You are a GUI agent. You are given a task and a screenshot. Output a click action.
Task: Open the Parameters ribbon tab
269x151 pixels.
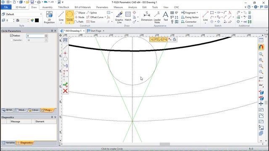(x=102, y=7)
